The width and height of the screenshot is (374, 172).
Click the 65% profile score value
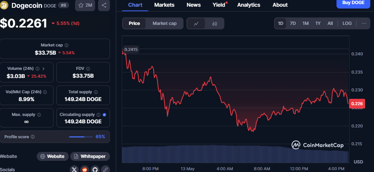tap(100, 137)
